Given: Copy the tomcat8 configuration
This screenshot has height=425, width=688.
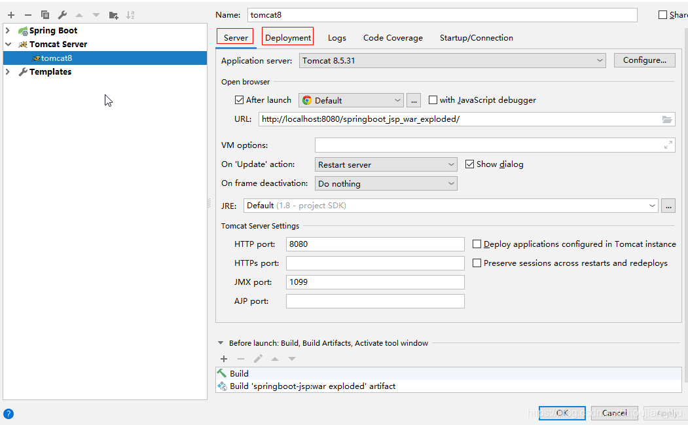Looking at the screenshot, I should click(x=45, y=14).
